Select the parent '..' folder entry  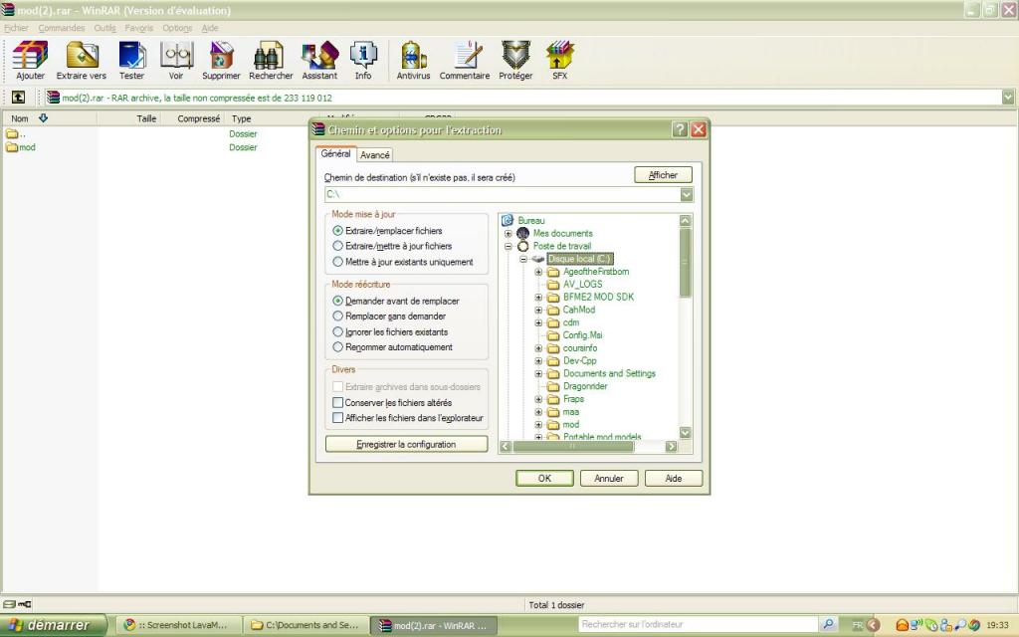pos(16,134)
